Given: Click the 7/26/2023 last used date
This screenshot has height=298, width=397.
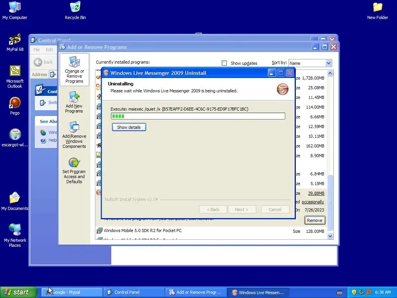Looking at the screenshot, I should 314,210.
